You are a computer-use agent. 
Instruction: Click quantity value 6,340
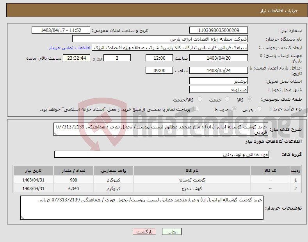(73, 189)
